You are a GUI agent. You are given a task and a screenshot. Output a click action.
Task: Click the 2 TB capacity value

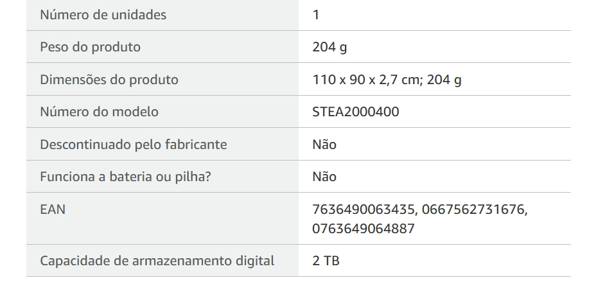[x=326, y=261]
